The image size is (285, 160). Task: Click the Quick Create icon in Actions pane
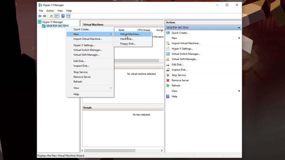tap(168, 33)
